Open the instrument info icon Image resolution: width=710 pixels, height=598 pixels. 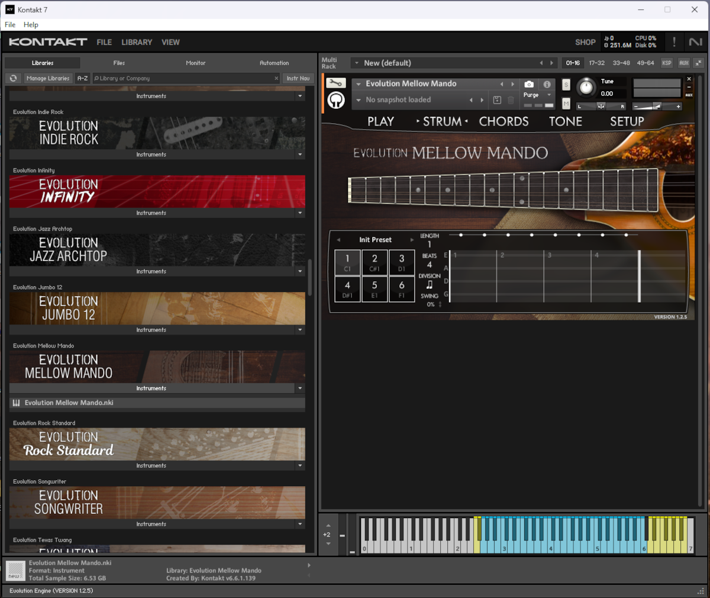[x=547, y=84]
